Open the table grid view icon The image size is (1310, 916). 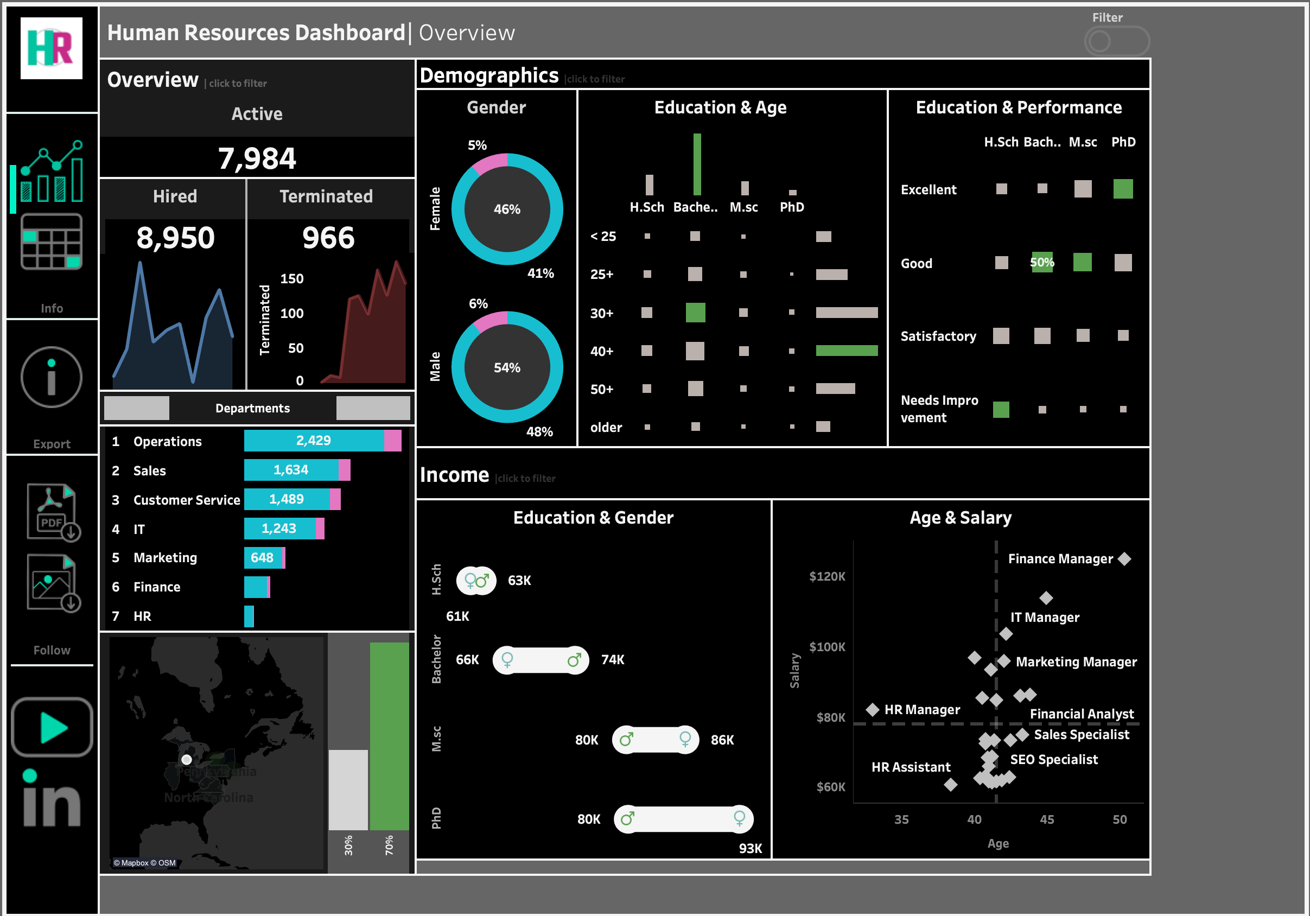pyautogui.click(x=52, y=241)
